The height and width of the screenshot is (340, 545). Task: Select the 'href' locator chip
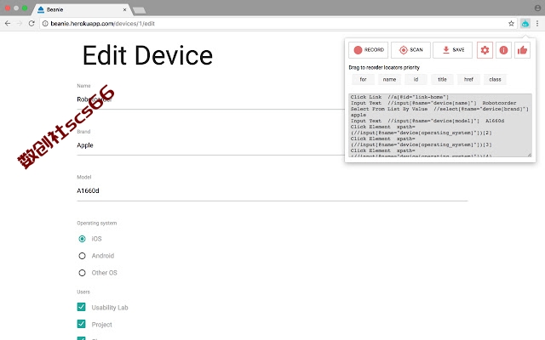tap(468, 79)
